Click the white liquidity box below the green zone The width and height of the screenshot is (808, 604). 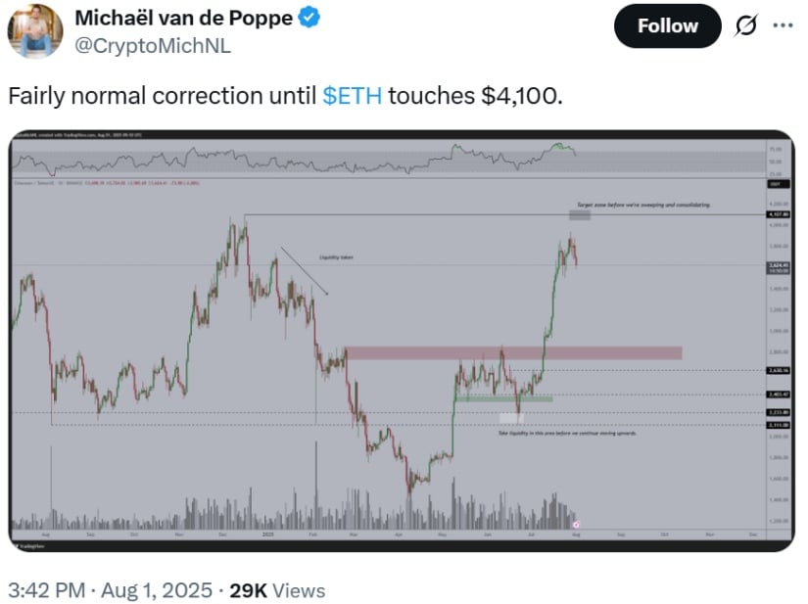click(x=511, y=418)
